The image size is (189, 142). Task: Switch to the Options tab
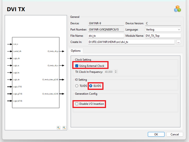point(76,51)
